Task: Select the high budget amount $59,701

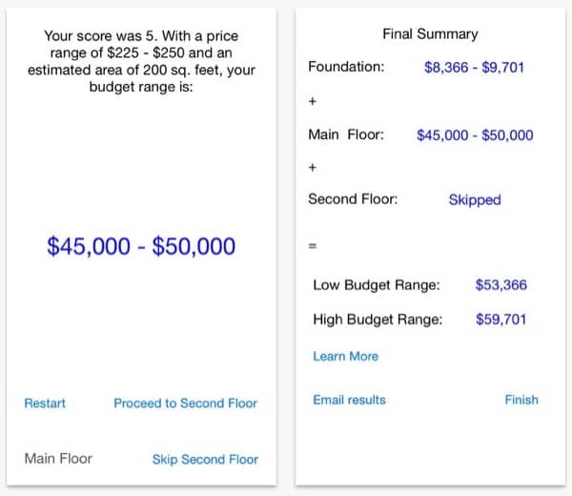Action: [x=500, y=320]
